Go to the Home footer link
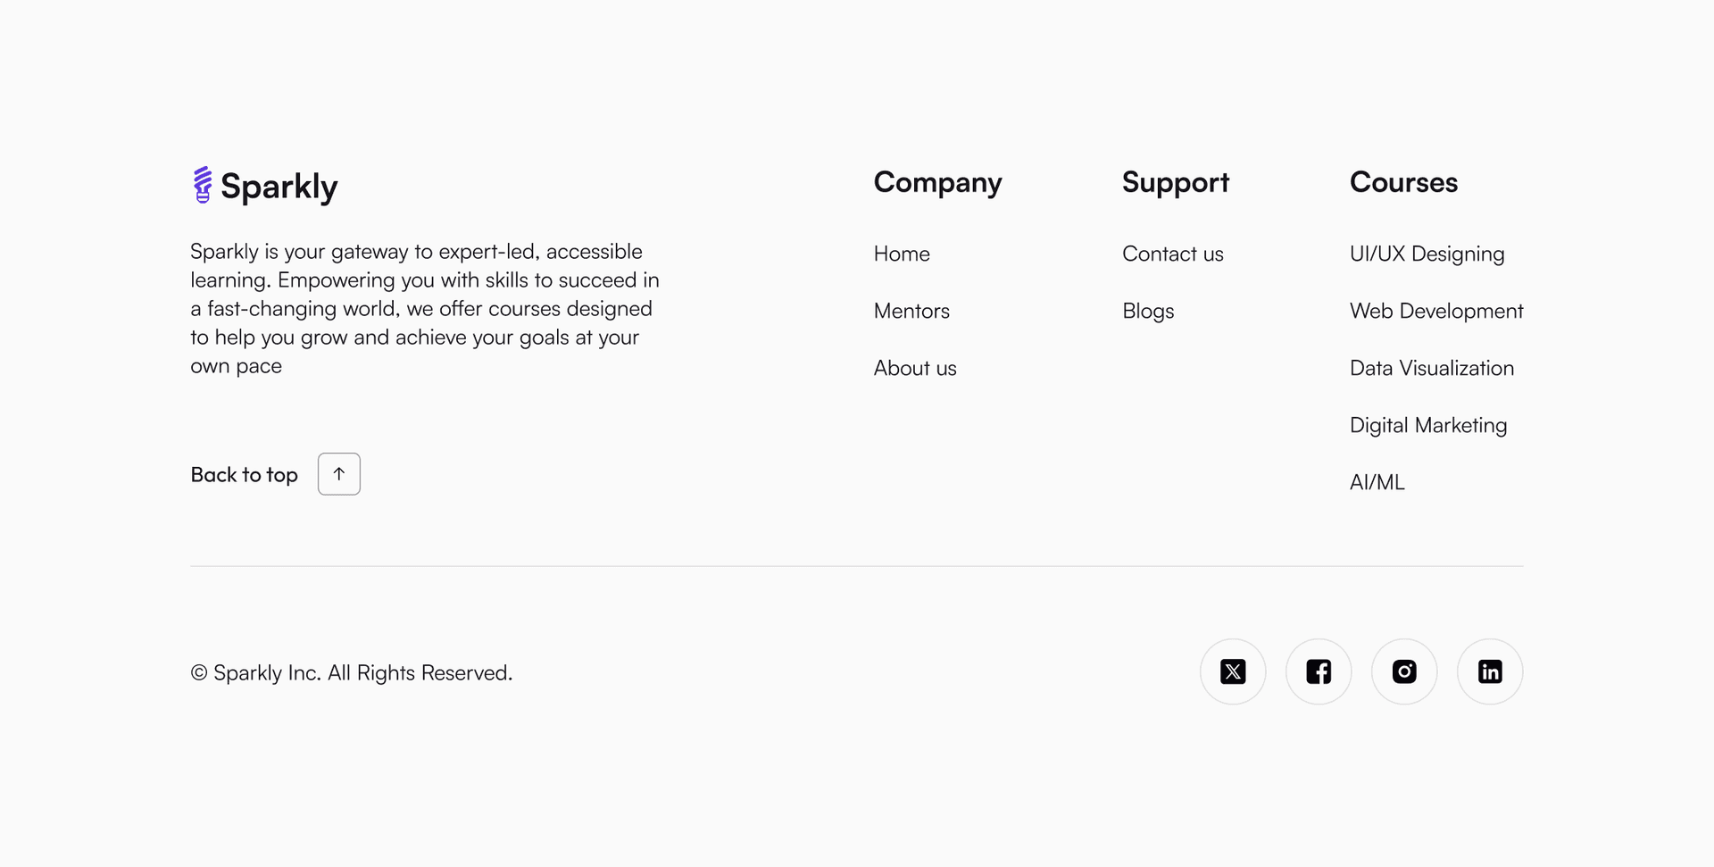 tap(902, 254)
